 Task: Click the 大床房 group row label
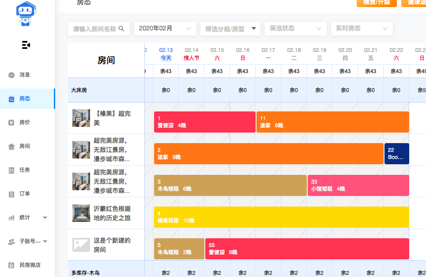[79, 90]
